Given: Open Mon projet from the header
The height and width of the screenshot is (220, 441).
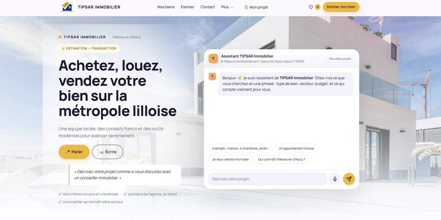Looking at the screenshot, I should pyautogui.click(x=256, y=7).
